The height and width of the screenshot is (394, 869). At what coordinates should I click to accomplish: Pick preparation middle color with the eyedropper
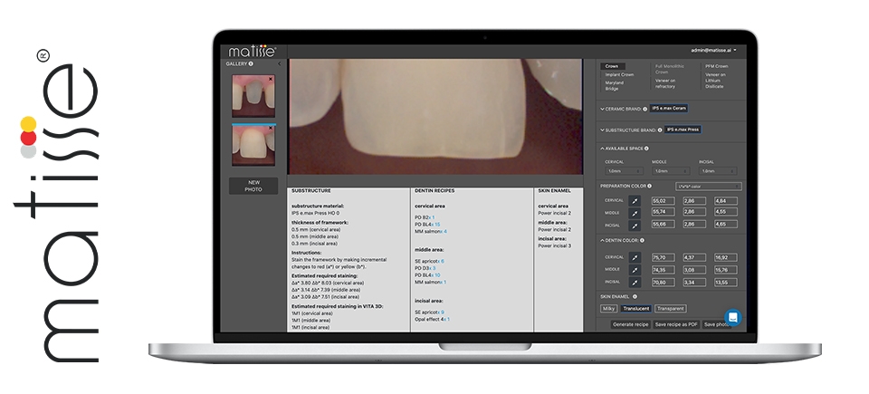pos(635,213)
